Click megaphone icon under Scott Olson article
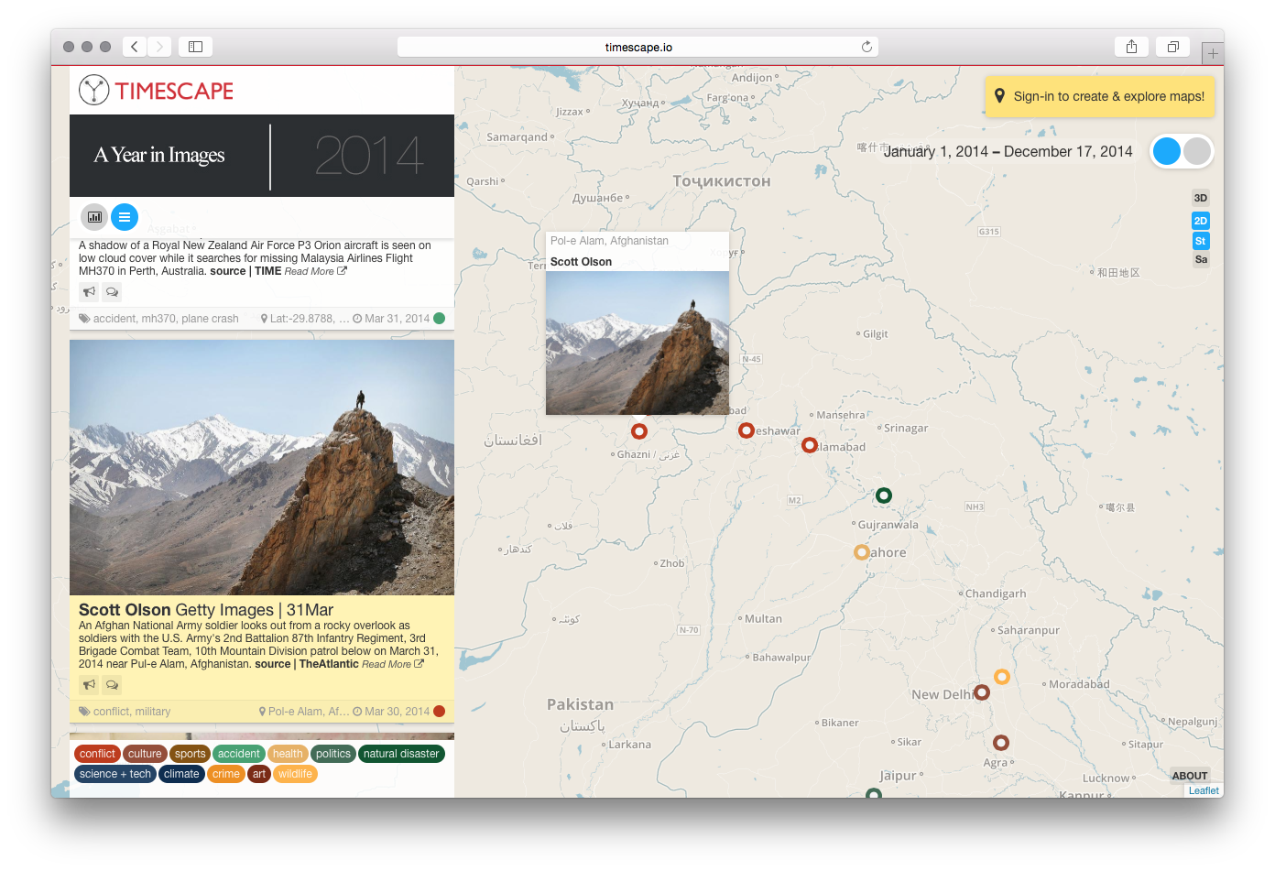1275x871 pixels. point(89,685)
